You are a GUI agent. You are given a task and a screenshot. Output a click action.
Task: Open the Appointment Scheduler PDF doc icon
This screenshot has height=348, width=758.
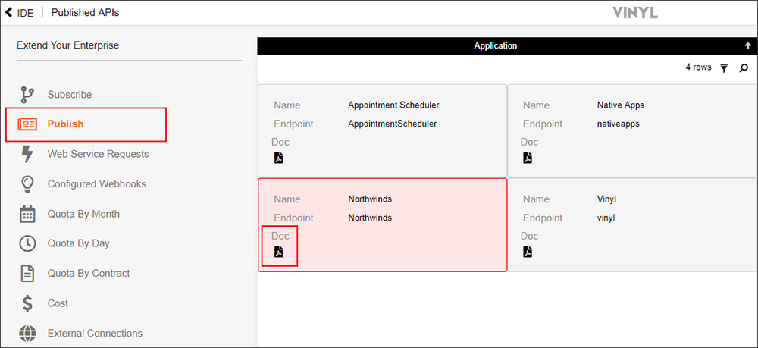click(278, 158)
